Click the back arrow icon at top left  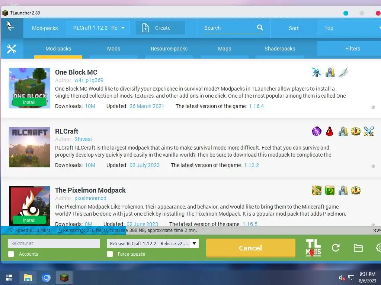click(x=11, y=27)
